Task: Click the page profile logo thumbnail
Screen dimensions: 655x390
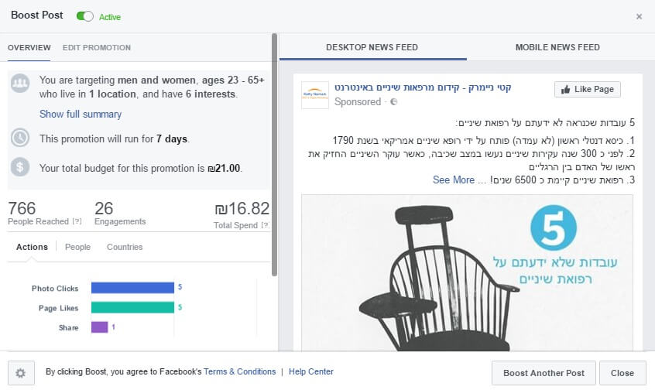Action: [315, 95]
